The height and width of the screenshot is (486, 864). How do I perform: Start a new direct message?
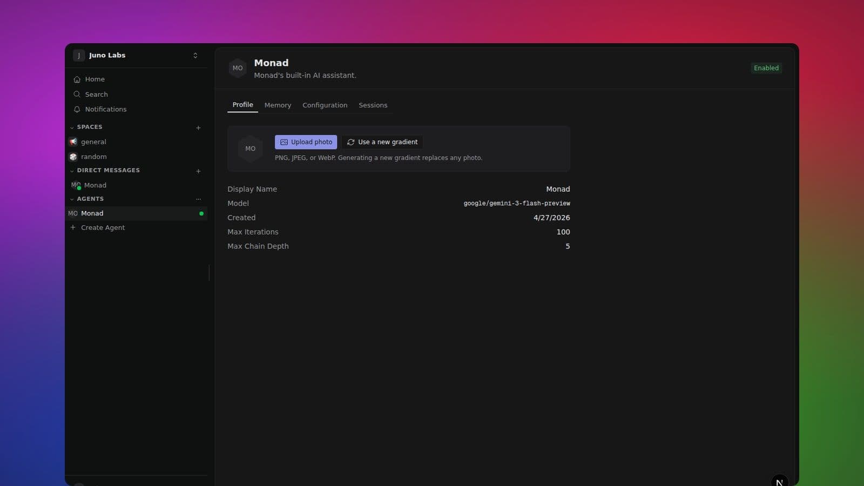(198, 171)
